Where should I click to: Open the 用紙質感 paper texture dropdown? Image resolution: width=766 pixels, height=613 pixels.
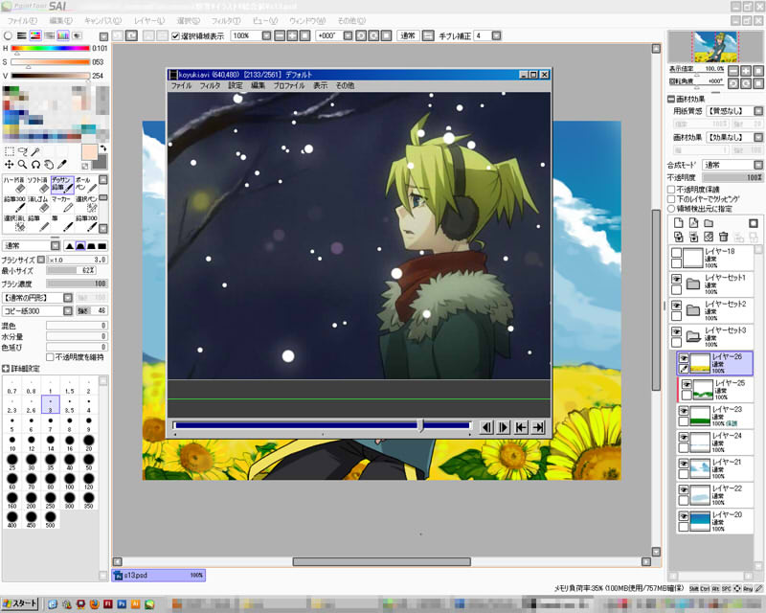click(x=758, y=111)
